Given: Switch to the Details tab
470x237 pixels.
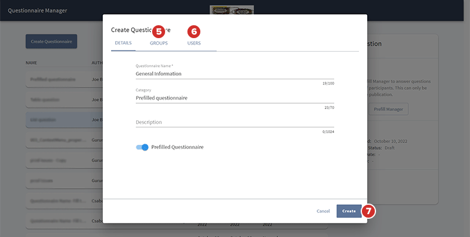Looking at the screenshot, I should [123, 43].
